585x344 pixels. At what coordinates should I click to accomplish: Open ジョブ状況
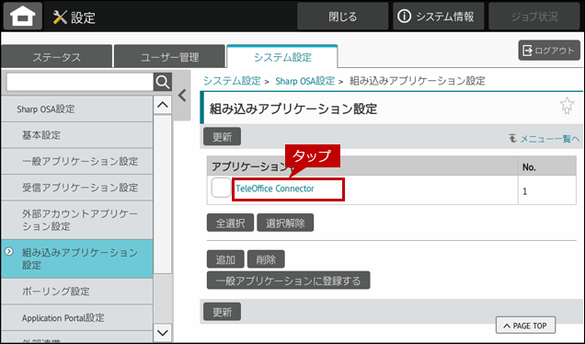coord(534,17)
